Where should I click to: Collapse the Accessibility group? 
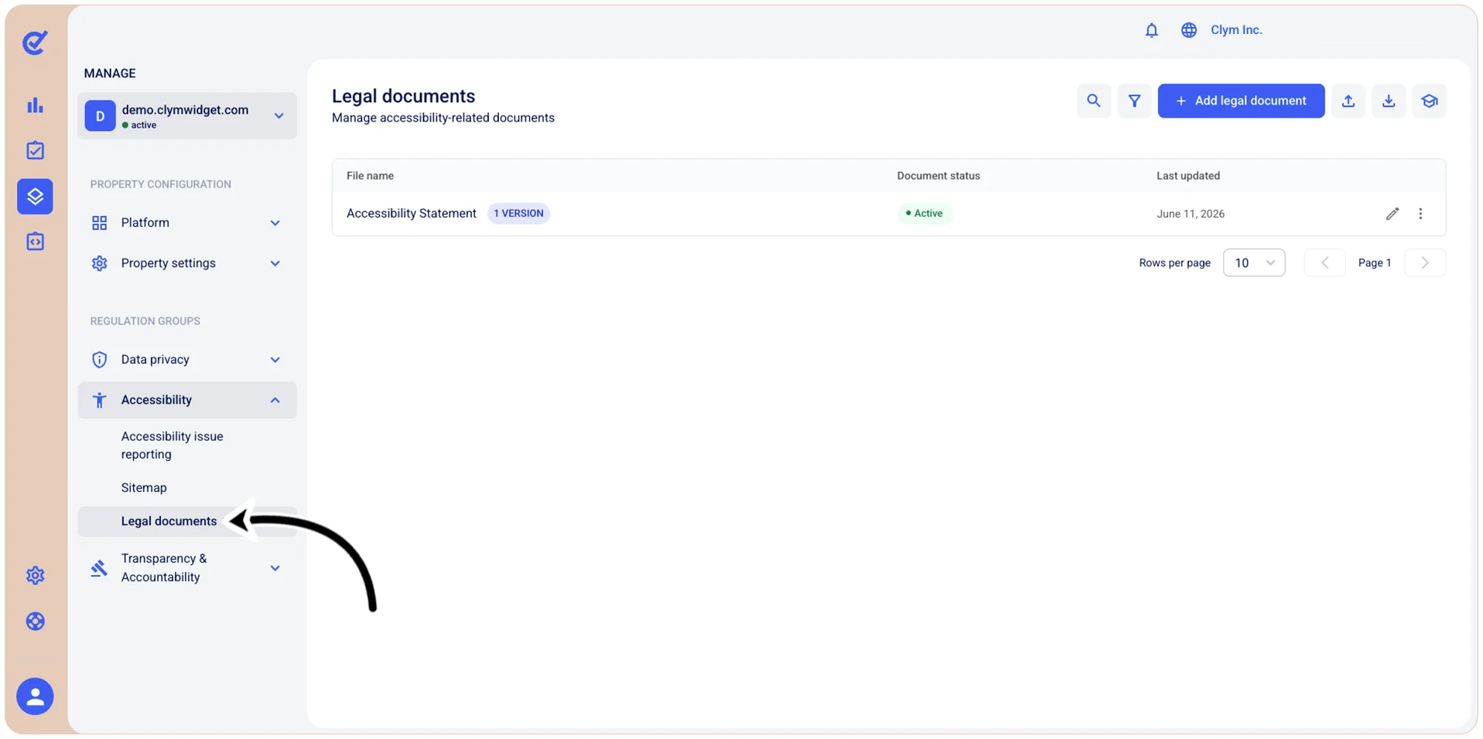click(187, 400)
